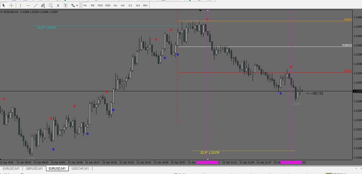Click the 1.23265 value on price scale
This screenshot has height=174, width=362.
point(358,111)
